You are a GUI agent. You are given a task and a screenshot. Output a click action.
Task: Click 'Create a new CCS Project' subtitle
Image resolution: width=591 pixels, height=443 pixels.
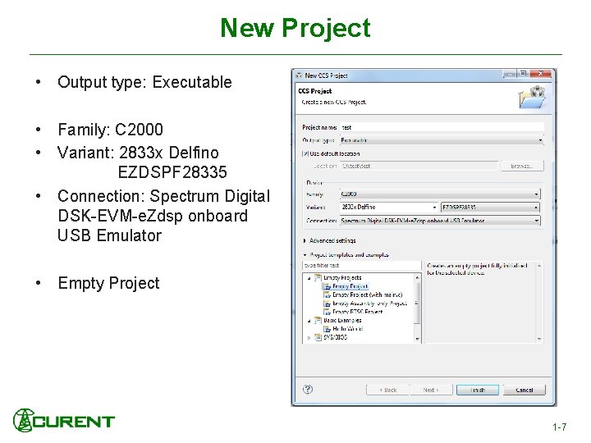click(333, 102)
